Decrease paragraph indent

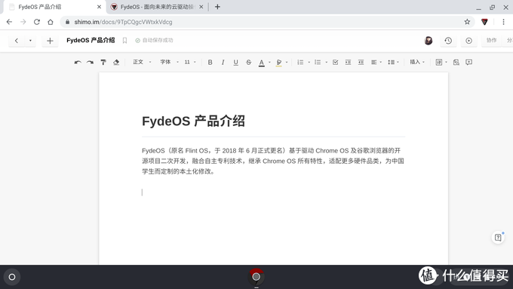[361, 62]
